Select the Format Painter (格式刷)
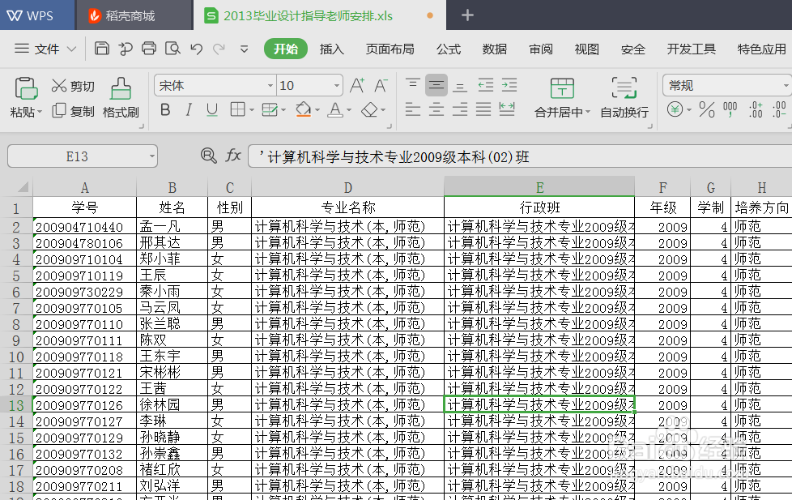This screenshot has width=792, height=500. tap(121, 98)
